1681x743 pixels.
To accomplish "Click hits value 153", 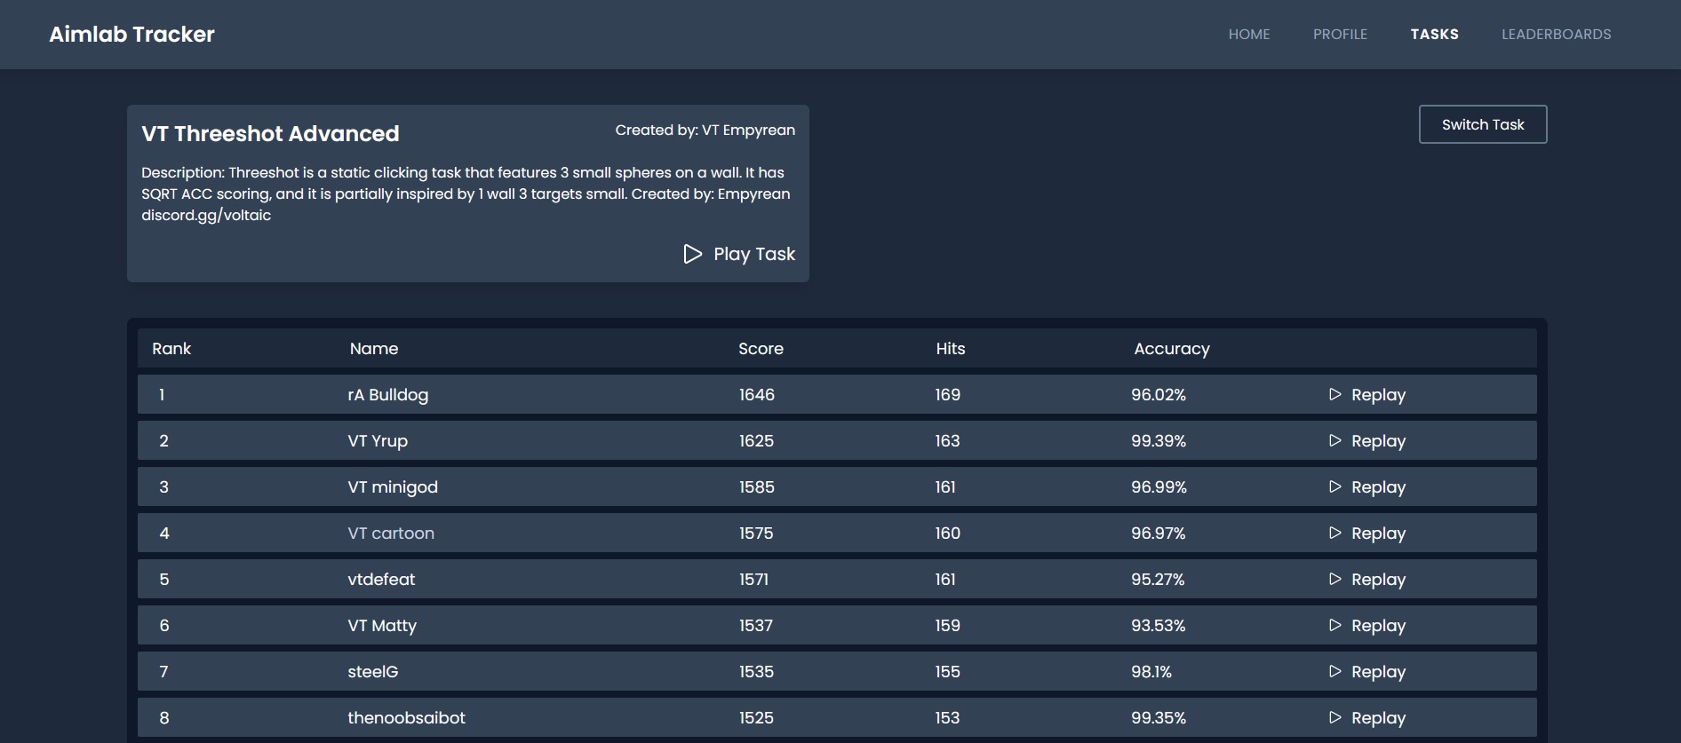I will [947, 717].
